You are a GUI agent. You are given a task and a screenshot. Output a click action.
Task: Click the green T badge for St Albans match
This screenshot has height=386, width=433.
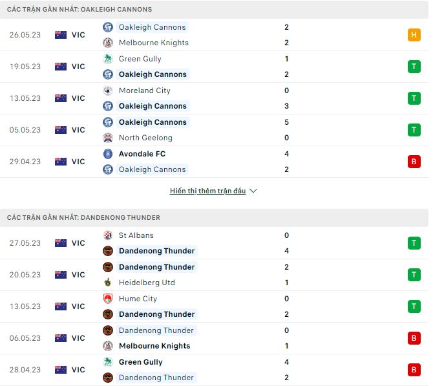pos(414,243)
